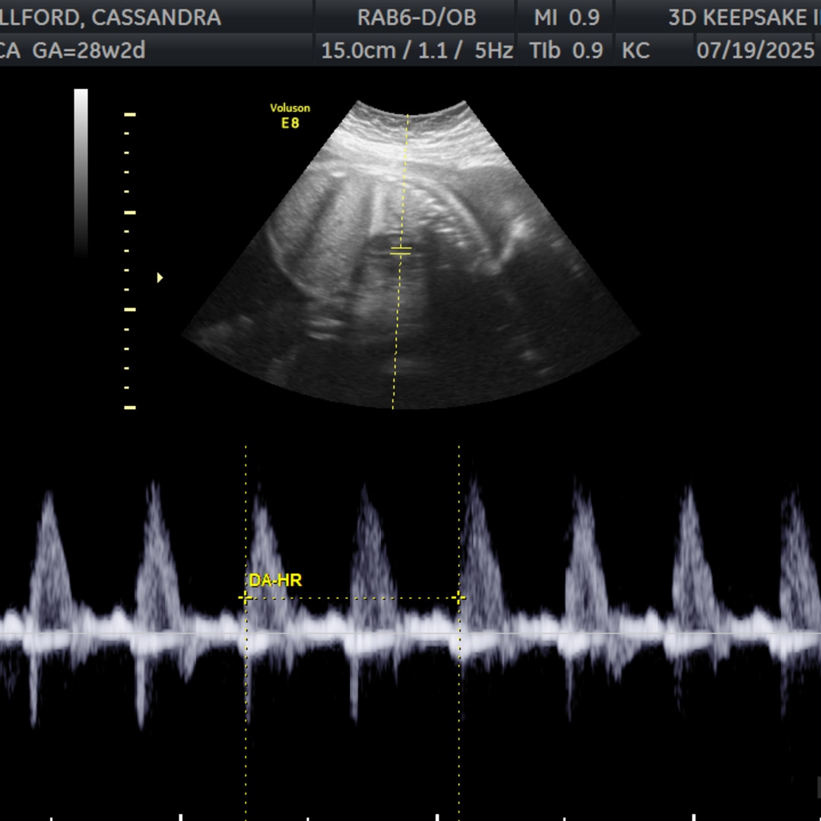The width and height of the screenshot is (821, 821).
Task: Click the bottom tick of depth scale
Action: 130,407
